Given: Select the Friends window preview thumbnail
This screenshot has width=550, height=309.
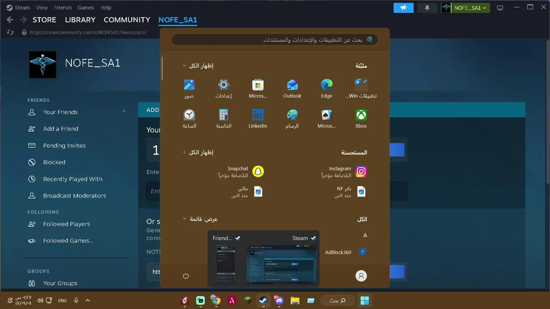Looking at the screenshot, I should [x=226, y=264].
